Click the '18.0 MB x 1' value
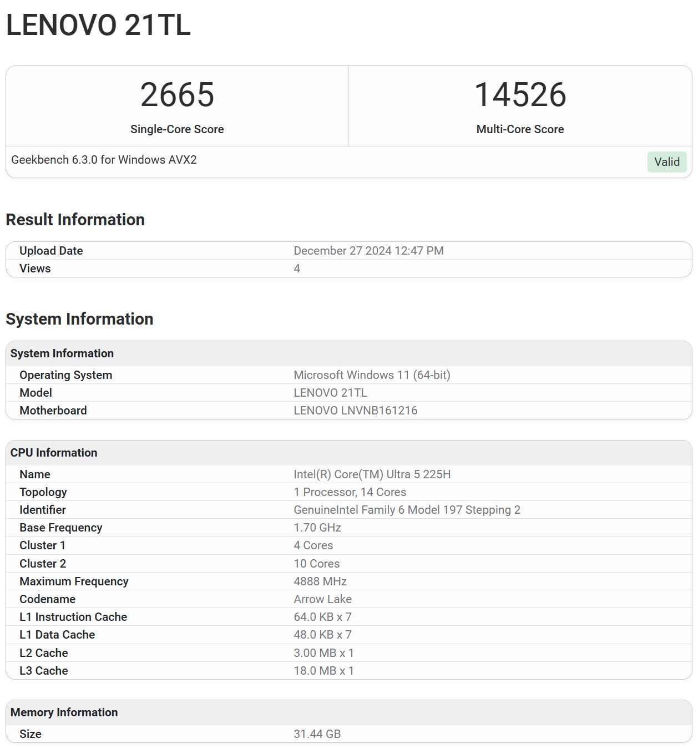The height and width of the screenshot is (749, 698). tap(324, 671)
